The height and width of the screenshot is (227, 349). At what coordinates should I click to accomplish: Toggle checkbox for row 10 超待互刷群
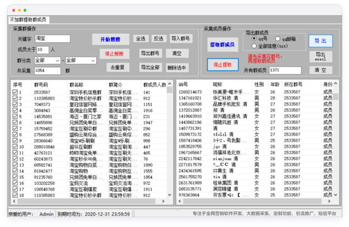(15, 147)
